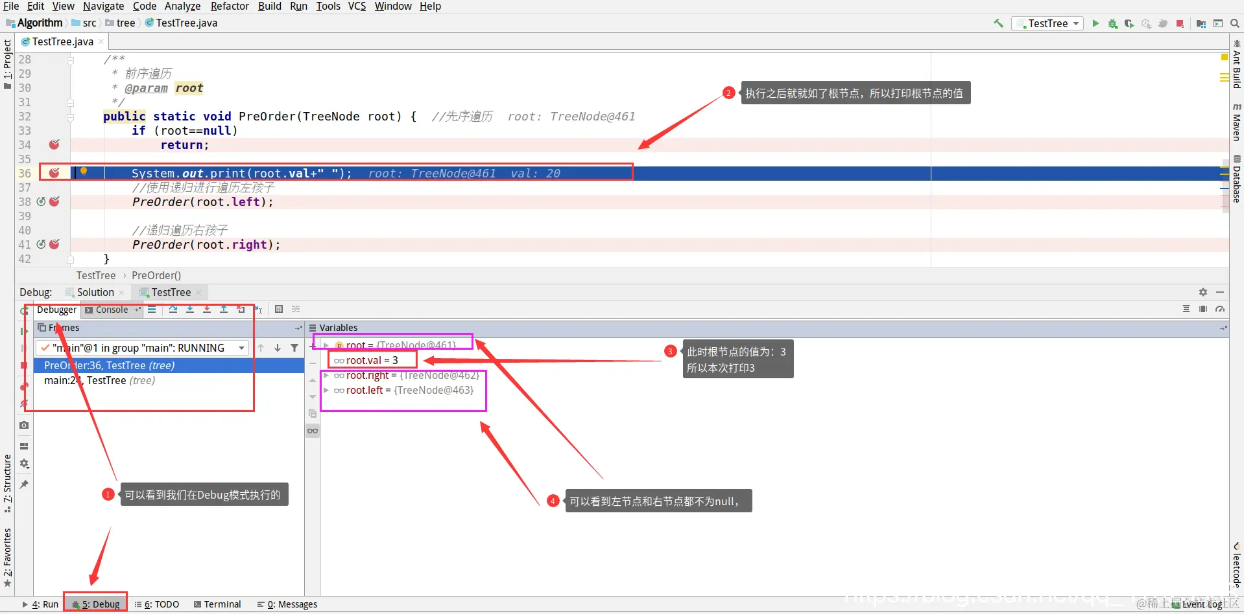Click the Previous Frame up arrow

tap(261, 348)
